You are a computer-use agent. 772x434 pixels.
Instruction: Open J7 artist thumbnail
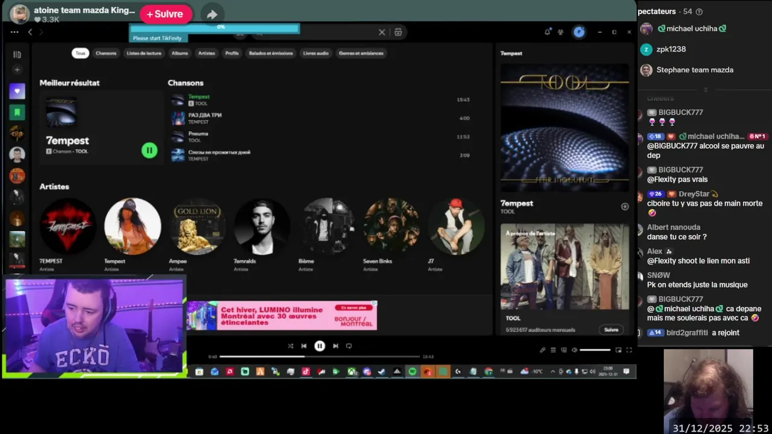(x=456, y=227)
